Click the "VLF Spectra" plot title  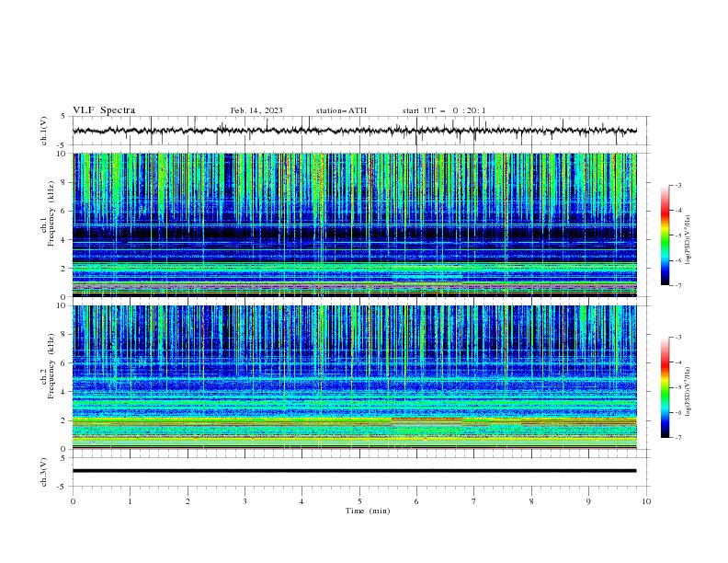[104, 110]
